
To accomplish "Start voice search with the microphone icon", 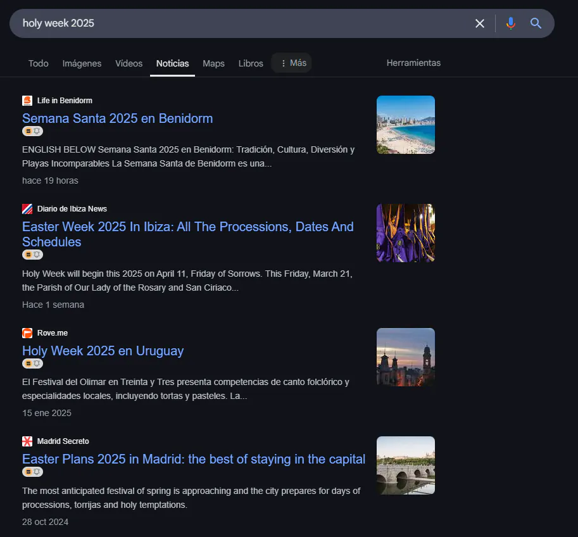I will [x=510, y=23].
